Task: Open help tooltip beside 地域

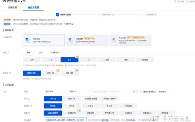Action: click(8, 52)
